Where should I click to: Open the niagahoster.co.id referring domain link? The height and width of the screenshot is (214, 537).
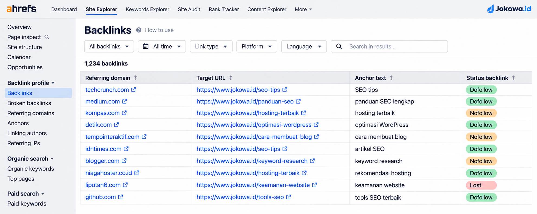109,173
